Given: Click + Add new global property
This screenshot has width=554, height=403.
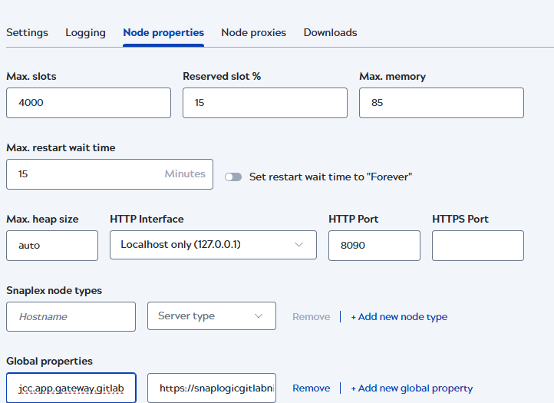Looking at the screenshot, I should (411, 388).
